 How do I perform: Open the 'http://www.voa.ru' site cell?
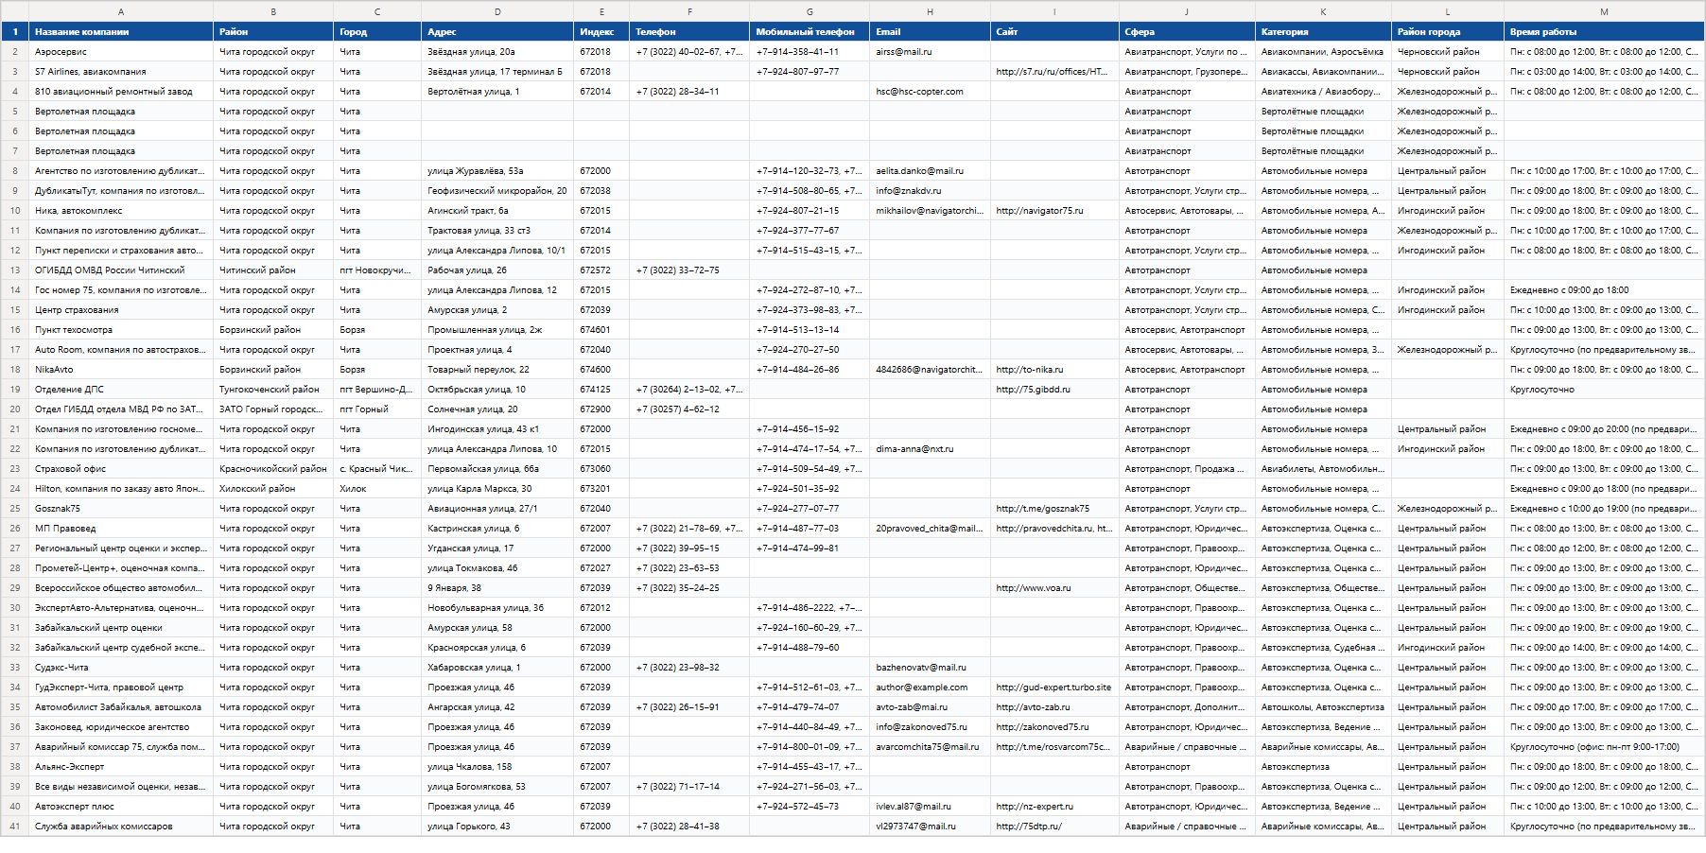(x=1054, y=587)
